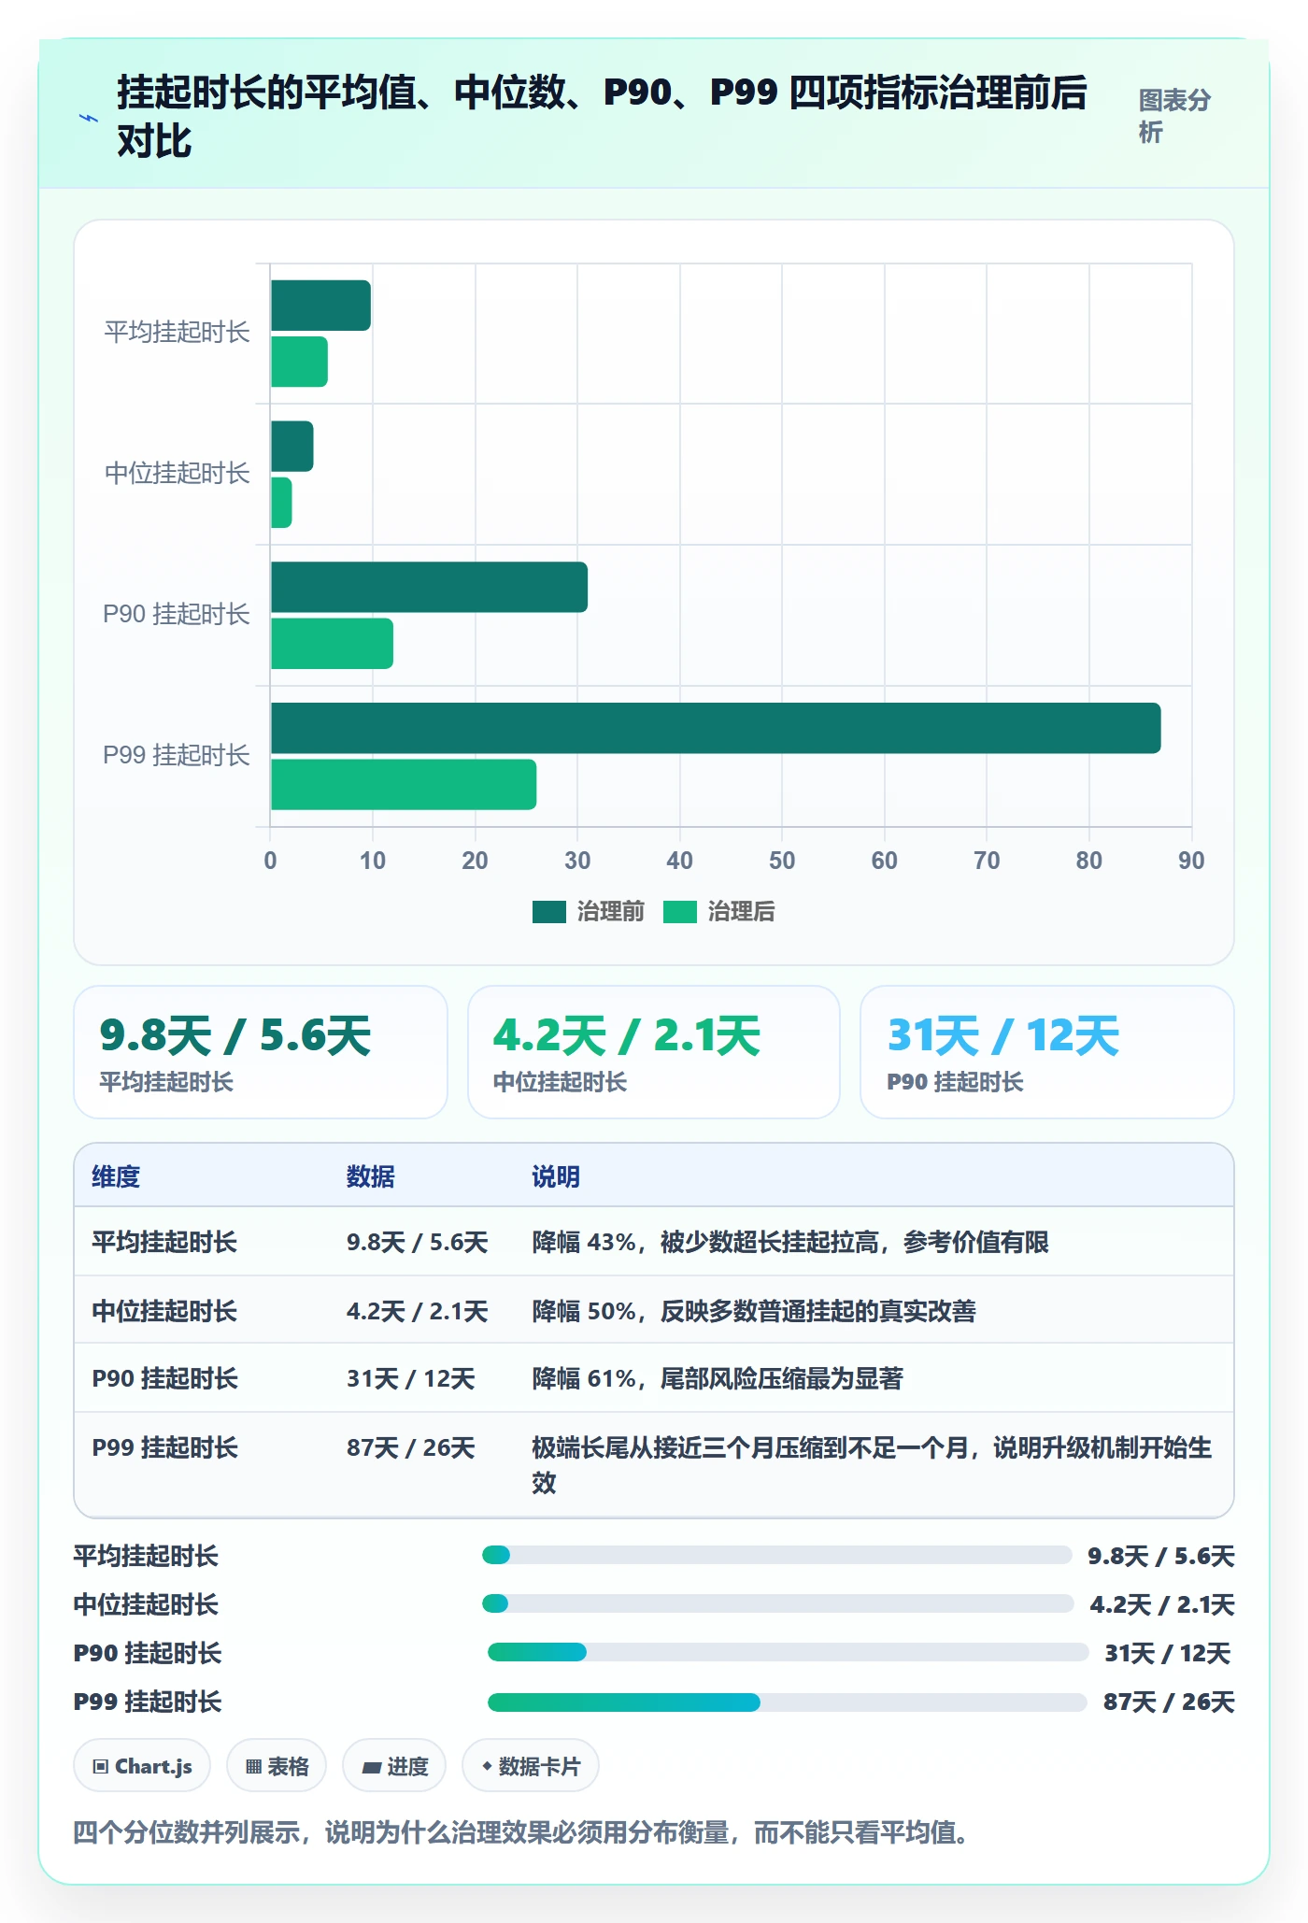Click the 降幅 50% description cell

[754, 1311]
